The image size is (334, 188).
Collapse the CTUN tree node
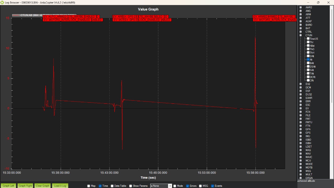click(x=301, y=35)
